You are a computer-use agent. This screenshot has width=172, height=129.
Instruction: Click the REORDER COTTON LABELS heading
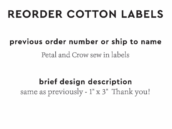click(x=86, y=14)
